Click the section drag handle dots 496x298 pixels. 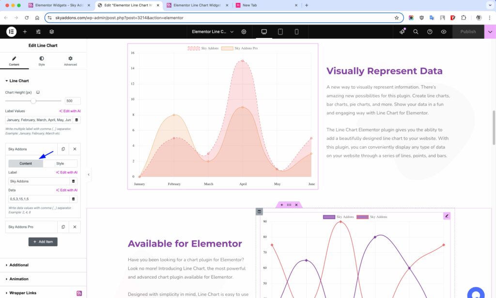point(289,205)
